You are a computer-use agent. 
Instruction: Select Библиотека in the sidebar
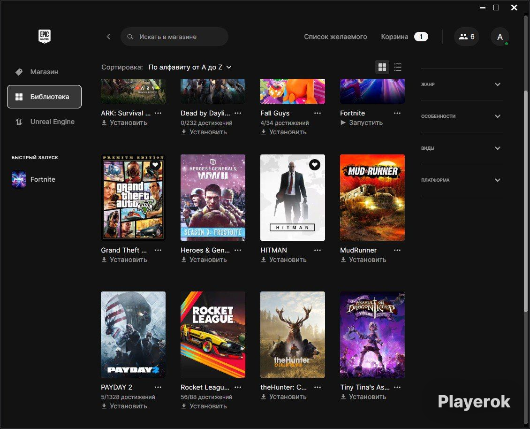point(44,97)
